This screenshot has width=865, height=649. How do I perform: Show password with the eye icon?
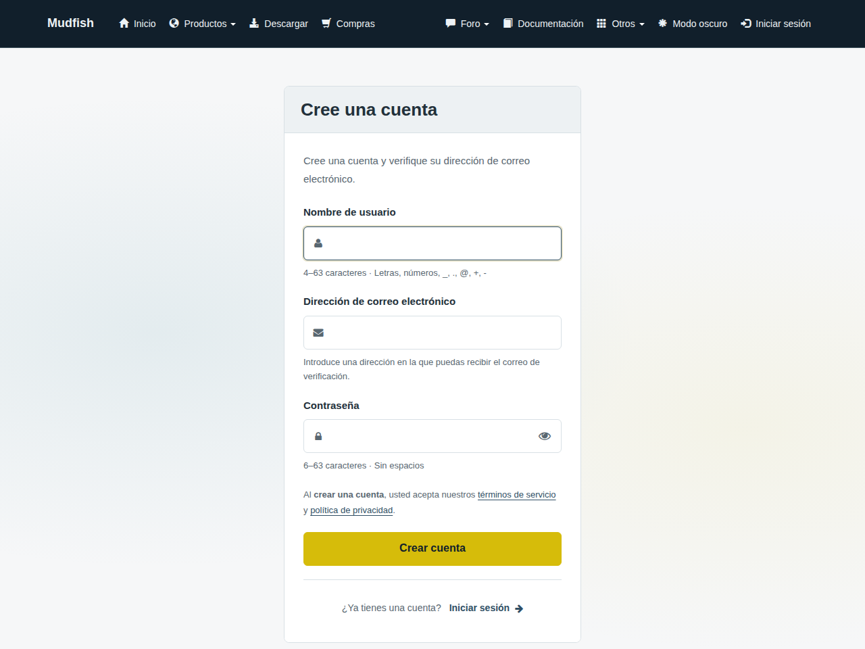pos(545,436)
